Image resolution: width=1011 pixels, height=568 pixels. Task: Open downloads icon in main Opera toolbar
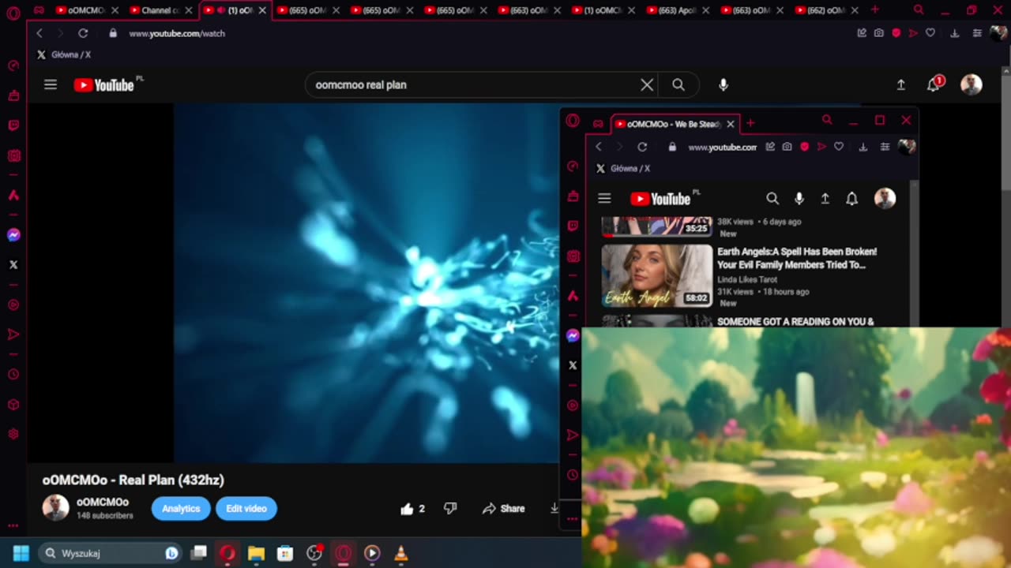[x=955, y=33]
